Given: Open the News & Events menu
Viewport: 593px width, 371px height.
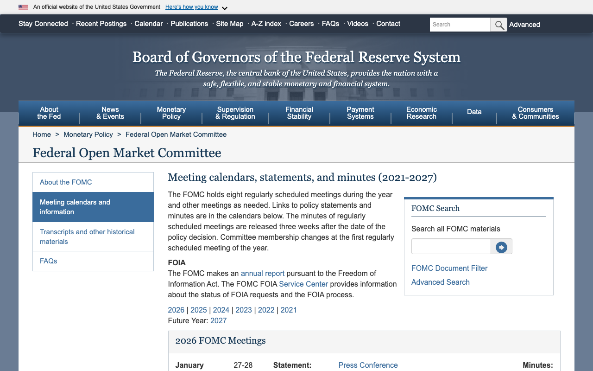Looking at the screenshot, I should tap(110, 113).
